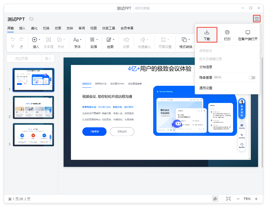267x207 pixels.
Task: Click the Redo arrow icon
Action: (21, 39)
